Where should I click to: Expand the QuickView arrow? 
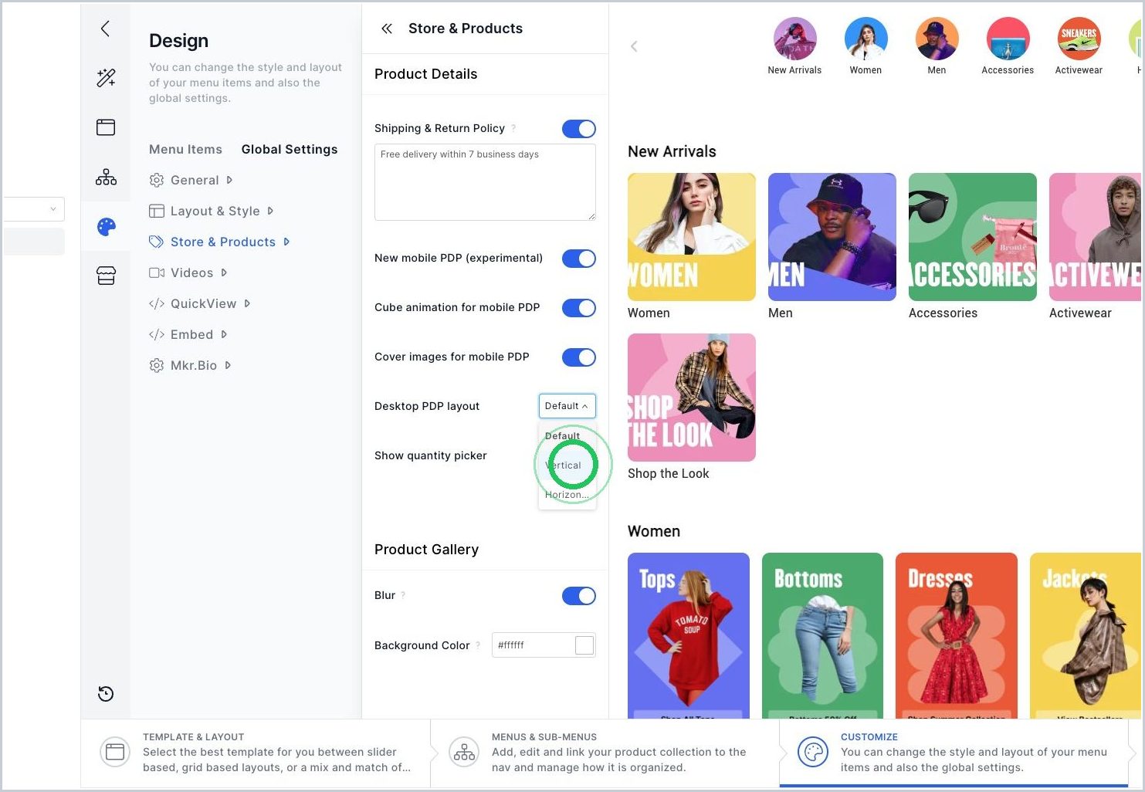tap(247, 303)
